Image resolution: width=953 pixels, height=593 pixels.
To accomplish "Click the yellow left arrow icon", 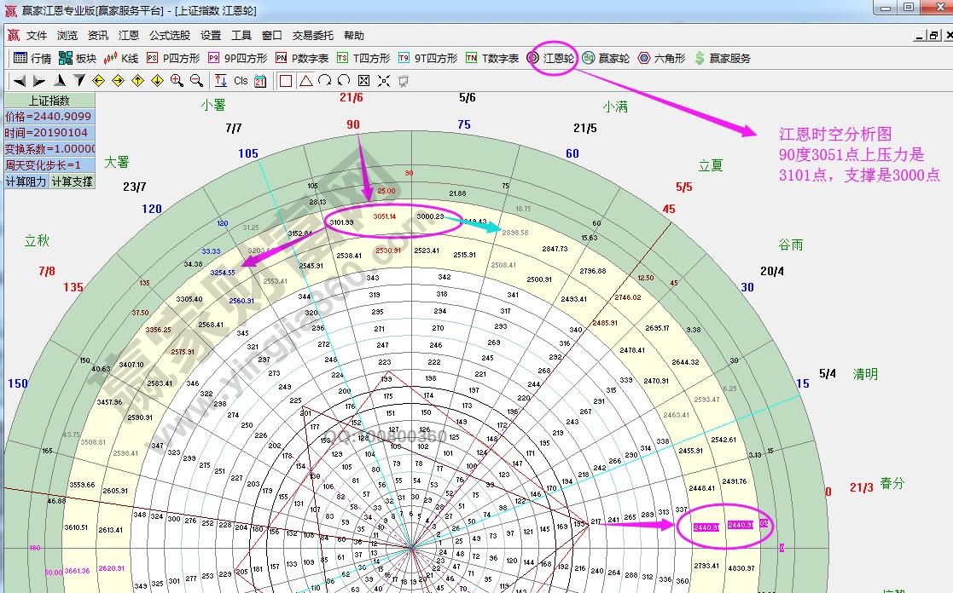I will [98, 81].
